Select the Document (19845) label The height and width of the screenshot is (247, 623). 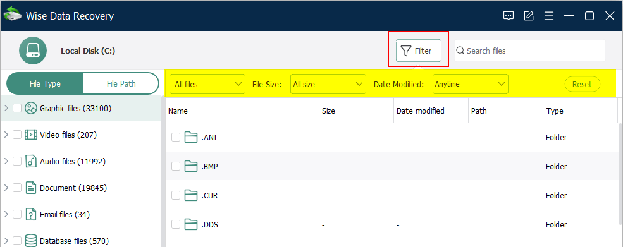(x=73, y=188)
